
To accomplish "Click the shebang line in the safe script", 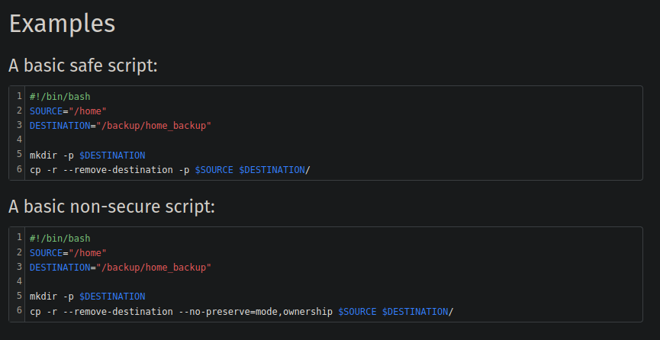I will pyautogui.click(x=60, y=97).
